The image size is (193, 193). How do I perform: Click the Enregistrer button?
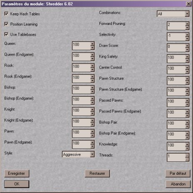tap(17, 173)
